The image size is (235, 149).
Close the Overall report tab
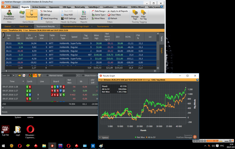pyautogui.click(x=14, y=27)
